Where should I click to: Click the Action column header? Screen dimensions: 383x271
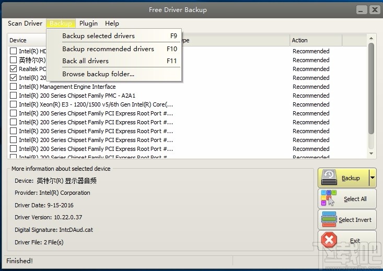pos(316,40)
